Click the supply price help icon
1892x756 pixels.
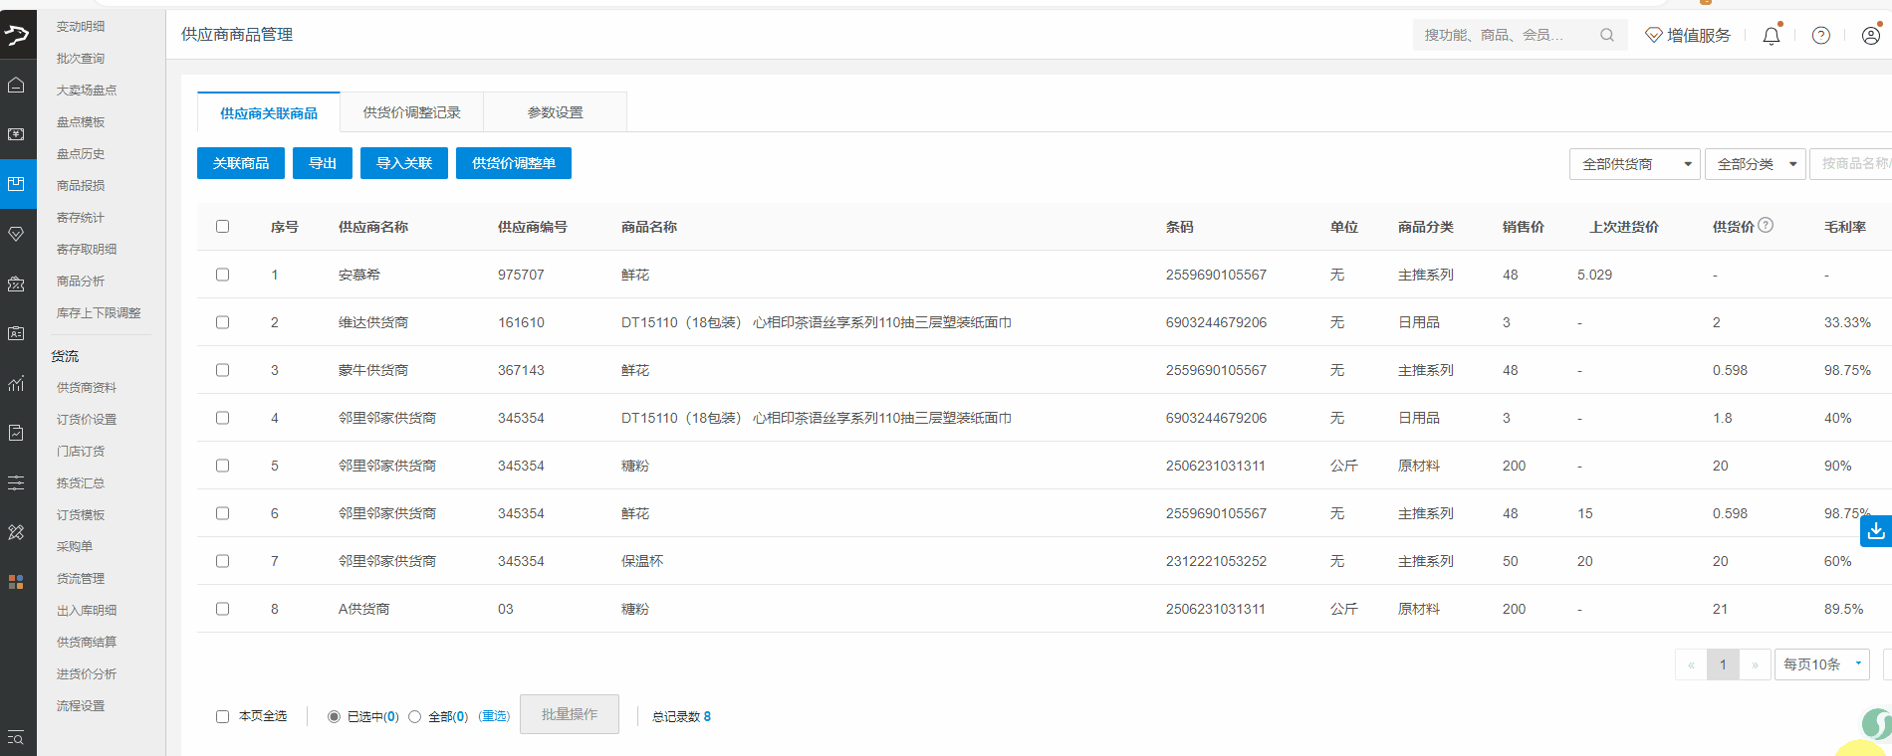click(x=1766, y=225)
